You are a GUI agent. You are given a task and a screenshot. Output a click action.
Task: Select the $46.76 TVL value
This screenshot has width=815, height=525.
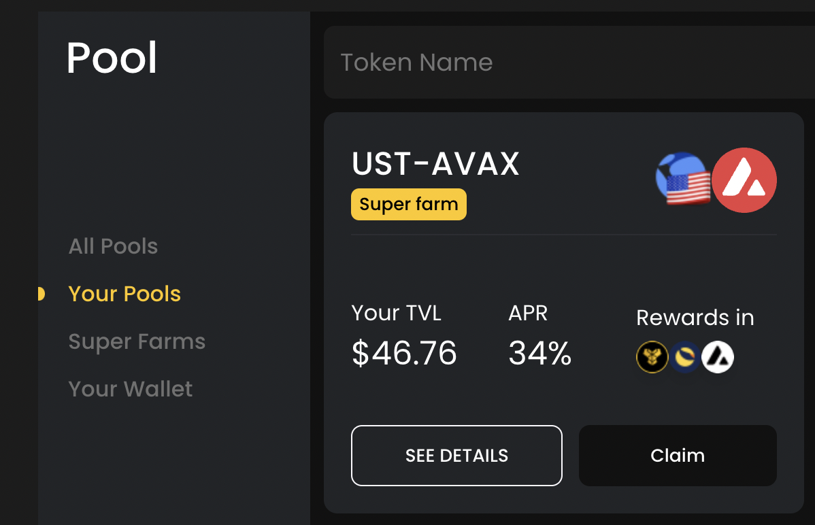pos(404,353)
